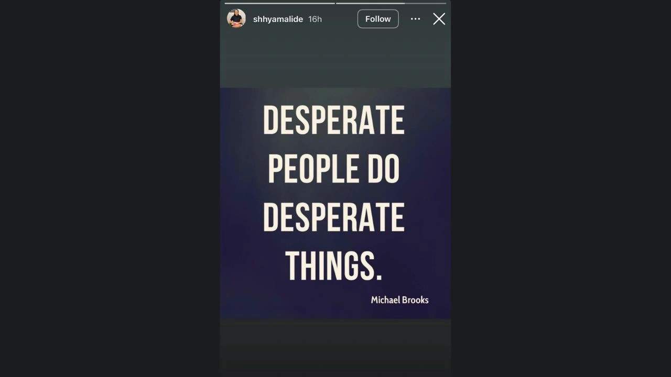Tap the quote image's left edge for previous story
This screenshot has width=671, height=377.
[233, 203]
